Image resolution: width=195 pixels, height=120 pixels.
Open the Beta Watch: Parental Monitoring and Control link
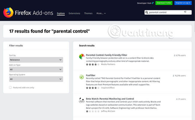pyautogui.click(x=110, y=99)
